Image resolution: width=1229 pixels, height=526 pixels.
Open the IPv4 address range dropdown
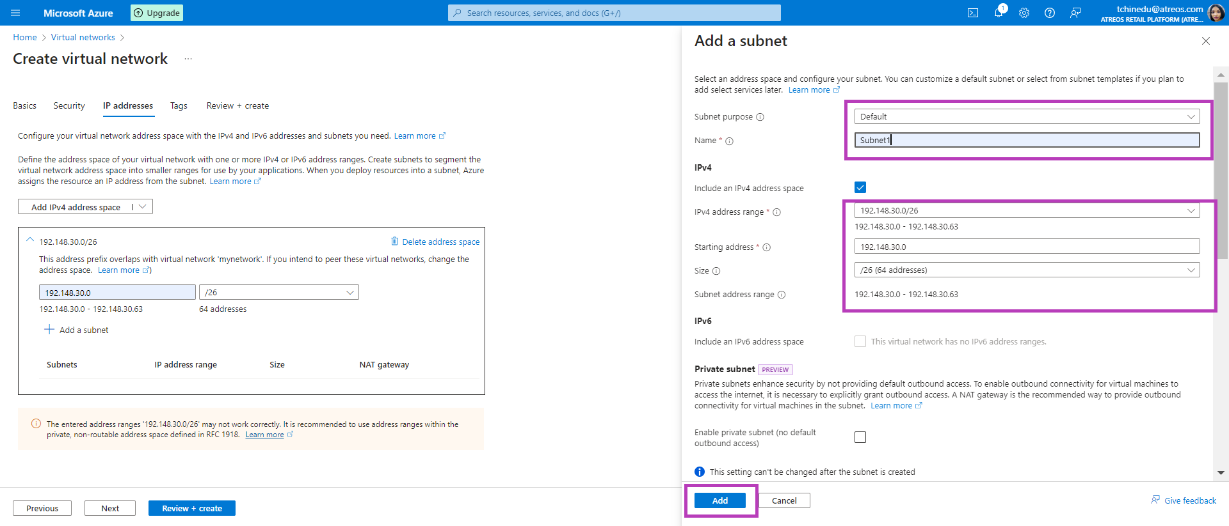click(1027, 210)
